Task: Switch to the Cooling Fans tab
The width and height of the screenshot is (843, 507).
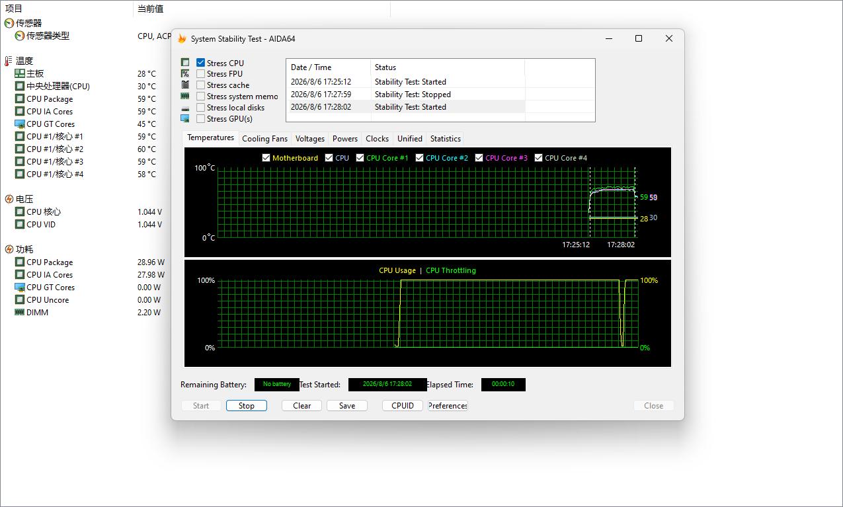Action: click(x=264, y=139)
